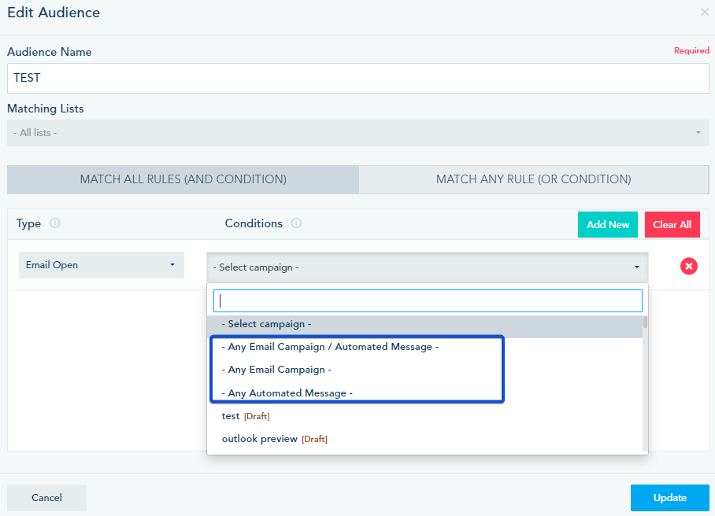This screenshot has width=715, height=516.
Task: Remove the Email Open rule with red X
Action: [689, 266]
